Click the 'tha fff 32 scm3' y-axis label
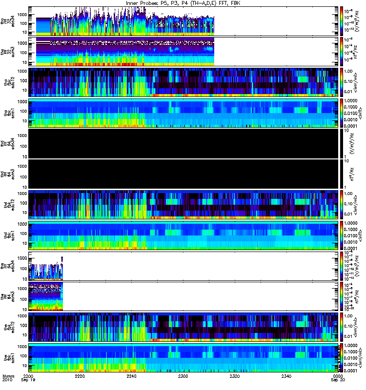Screen dimensions: 366x390 tap(8, 52)
